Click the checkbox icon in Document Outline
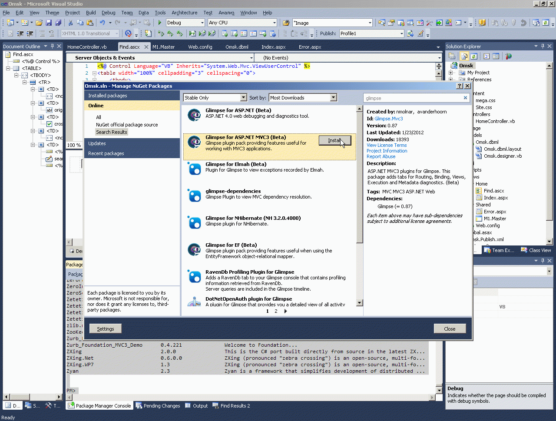This screenshot has height=421, width=556. [x=50, y=124]
